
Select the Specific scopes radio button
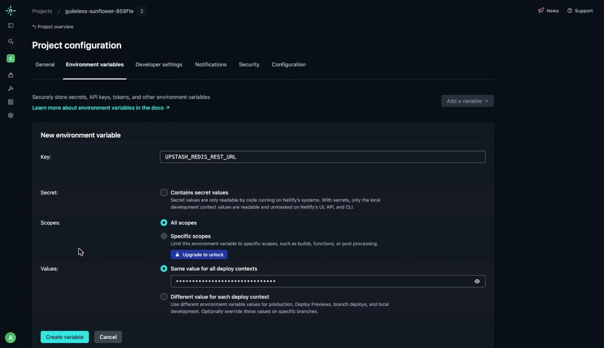pos(164,236)
